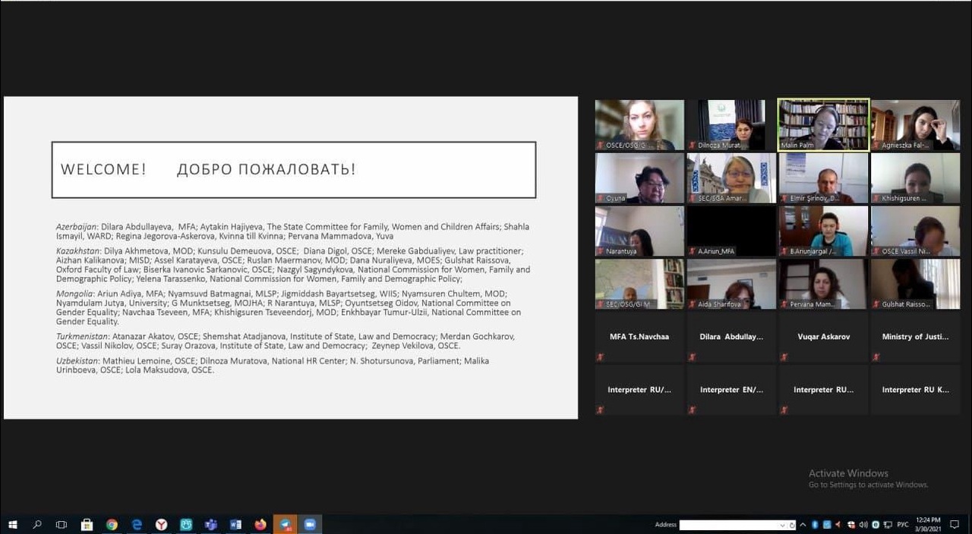972x534 pixels.
Task: Open Microsoft Store from the taskbar
Action: point(87,524)
